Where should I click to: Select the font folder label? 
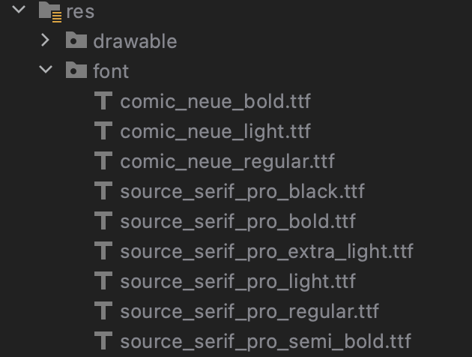click(111, 71)
